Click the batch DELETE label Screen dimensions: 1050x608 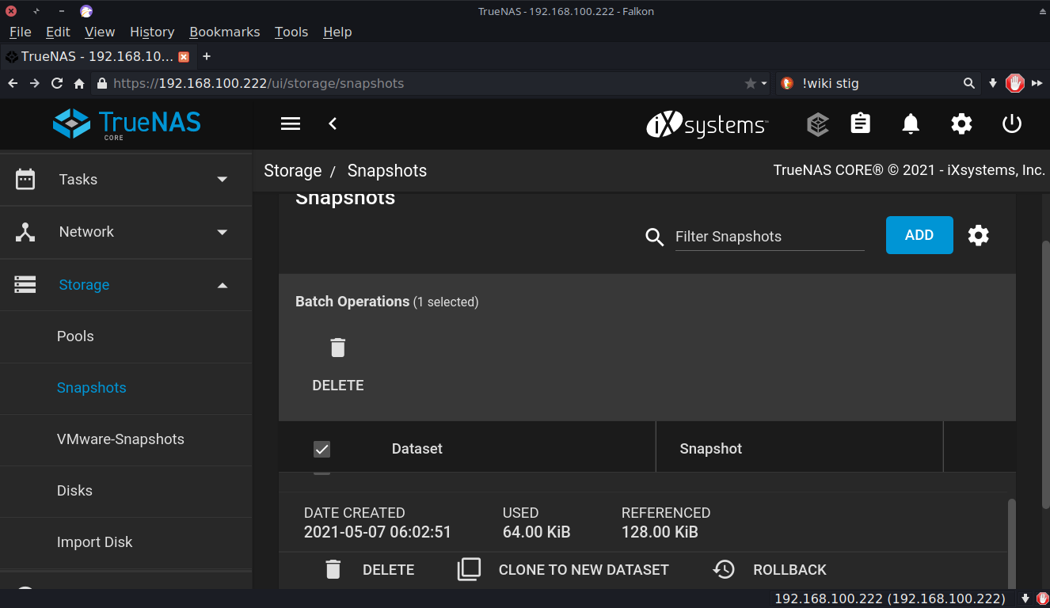click(338, 386)
